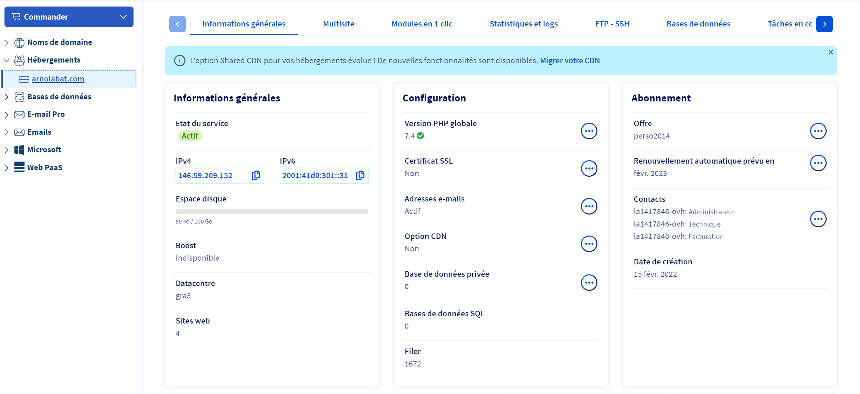
Task: Click the Migrer votre CDN link
Action: pos(570,61)
